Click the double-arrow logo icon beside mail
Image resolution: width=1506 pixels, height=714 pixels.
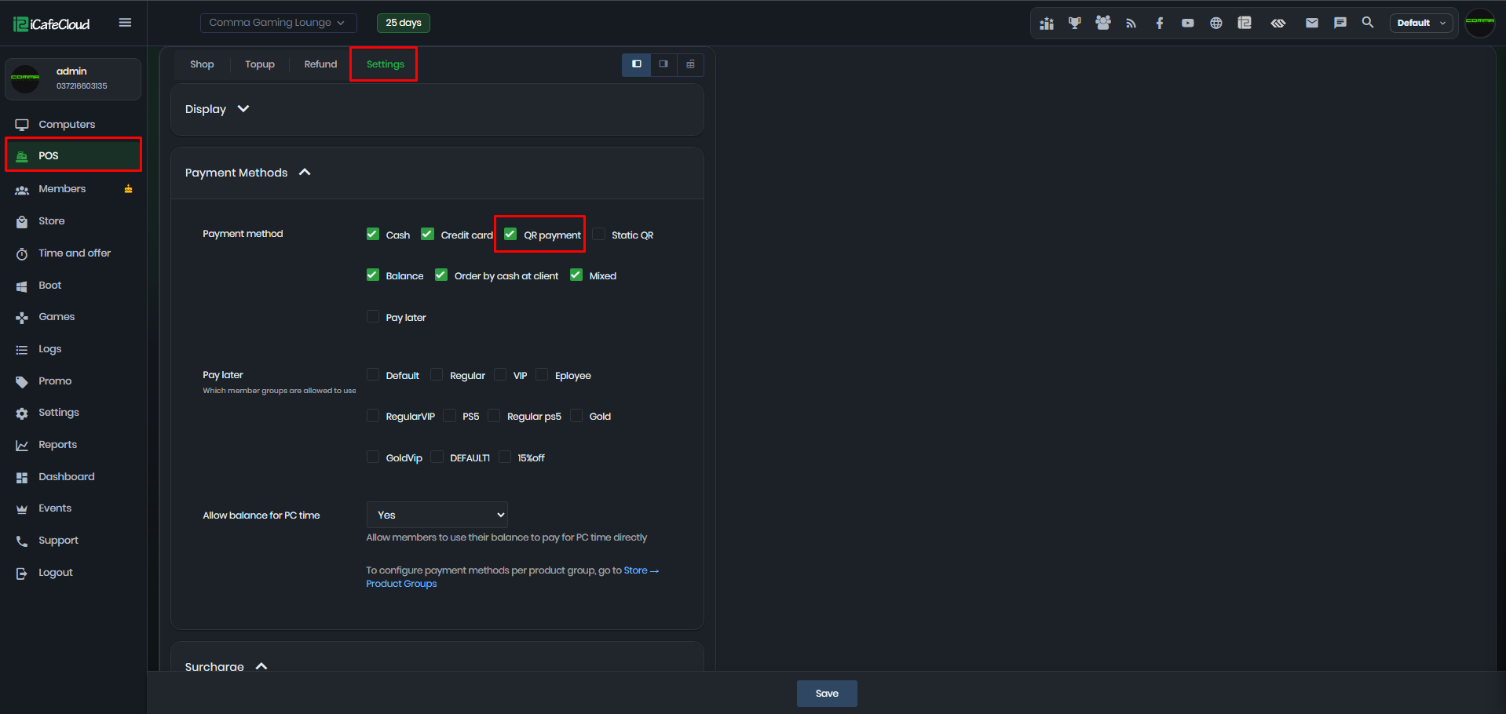pos(1278,23)
